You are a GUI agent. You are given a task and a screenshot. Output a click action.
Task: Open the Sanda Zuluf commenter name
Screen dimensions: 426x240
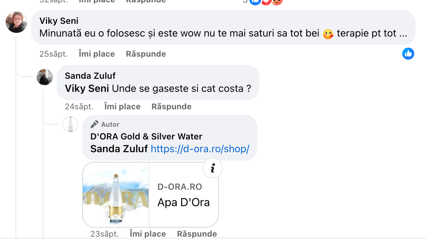click(90, 76)
